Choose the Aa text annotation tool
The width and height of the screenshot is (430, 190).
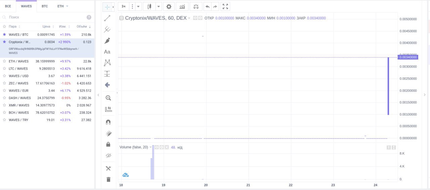click(x=107, y=52)
